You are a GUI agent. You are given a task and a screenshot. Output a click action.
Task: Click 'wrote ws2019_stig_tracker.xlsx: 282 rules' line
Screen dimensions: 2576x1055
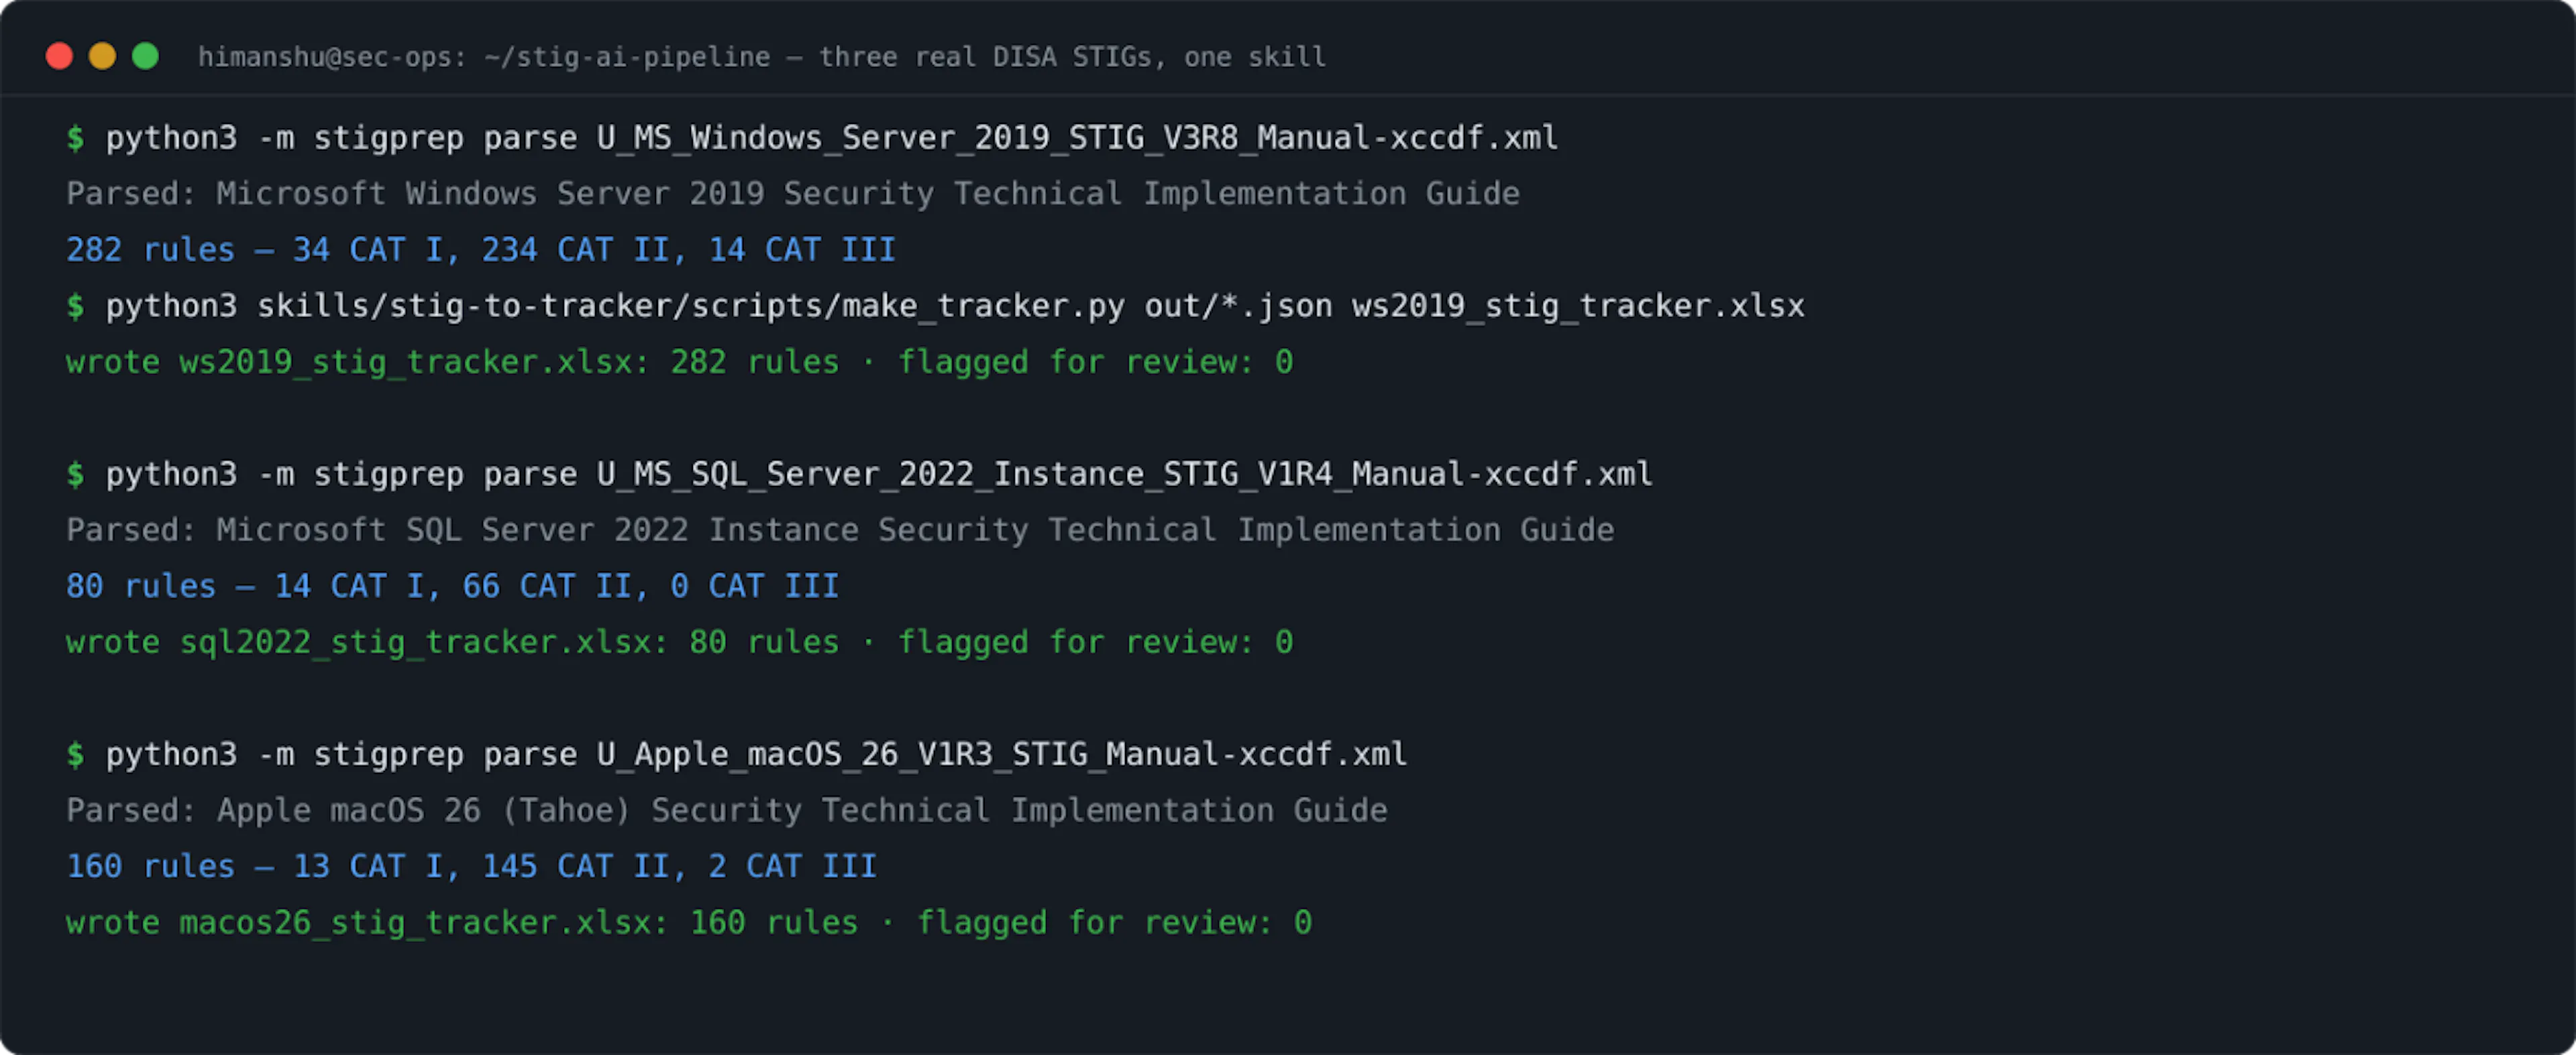tap(680, 362)
